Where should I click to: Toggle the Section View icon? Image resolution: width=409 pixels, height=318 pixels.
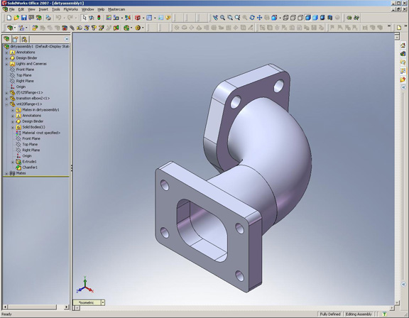coord(330,18)
